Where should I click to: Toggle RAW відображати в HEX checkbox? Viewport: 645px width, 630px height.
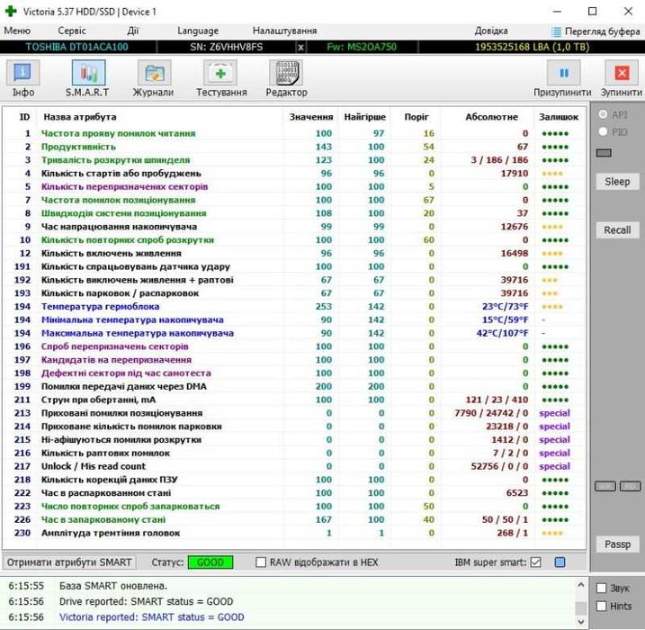coord(260,562)
